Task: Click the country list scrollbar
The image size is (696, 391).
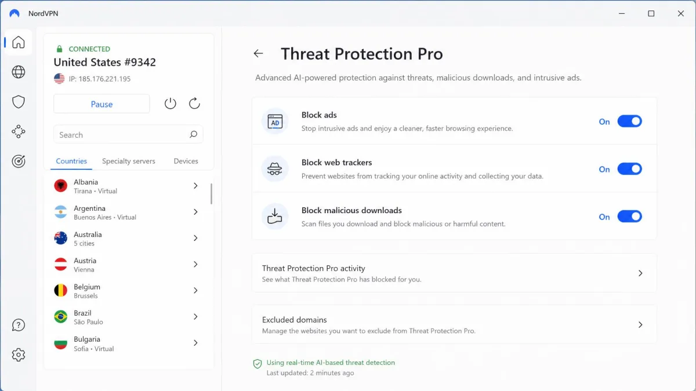Action: [211, 193]
